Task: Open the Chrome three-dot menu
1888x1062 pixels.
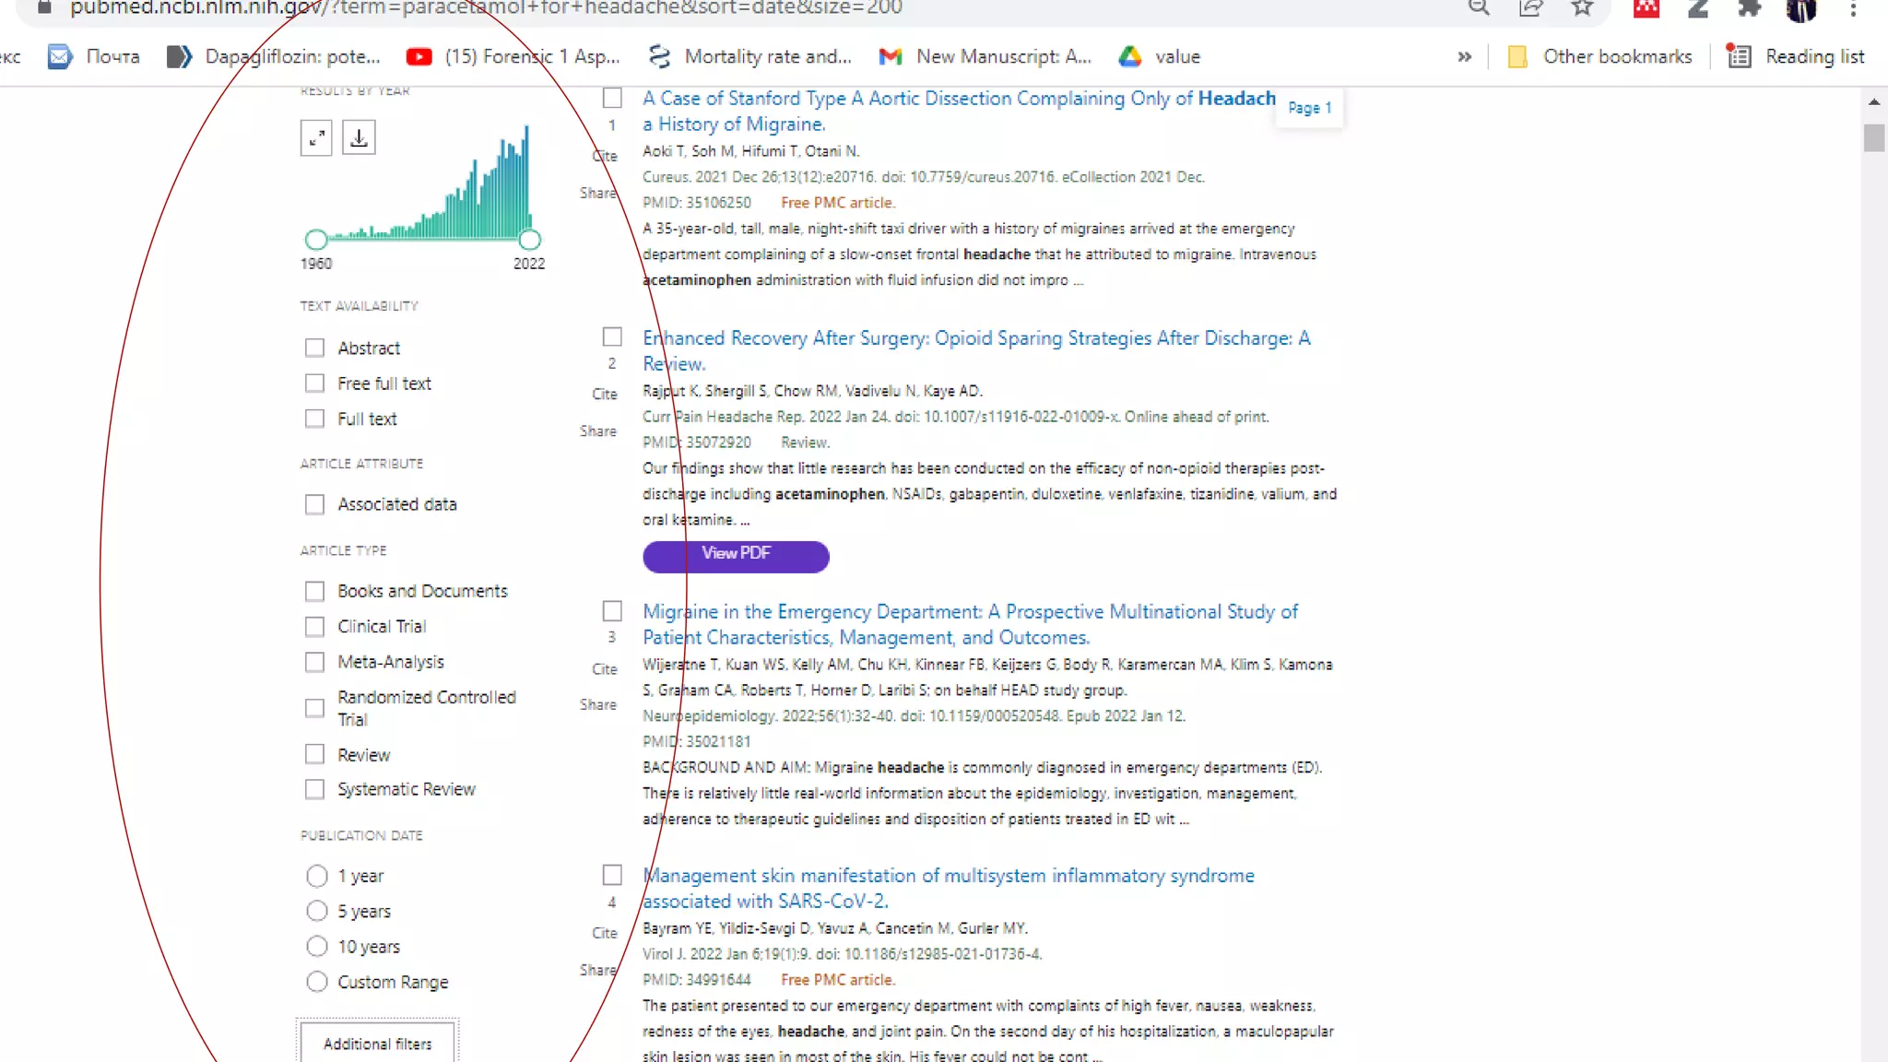Action: tap(1853, 8)
